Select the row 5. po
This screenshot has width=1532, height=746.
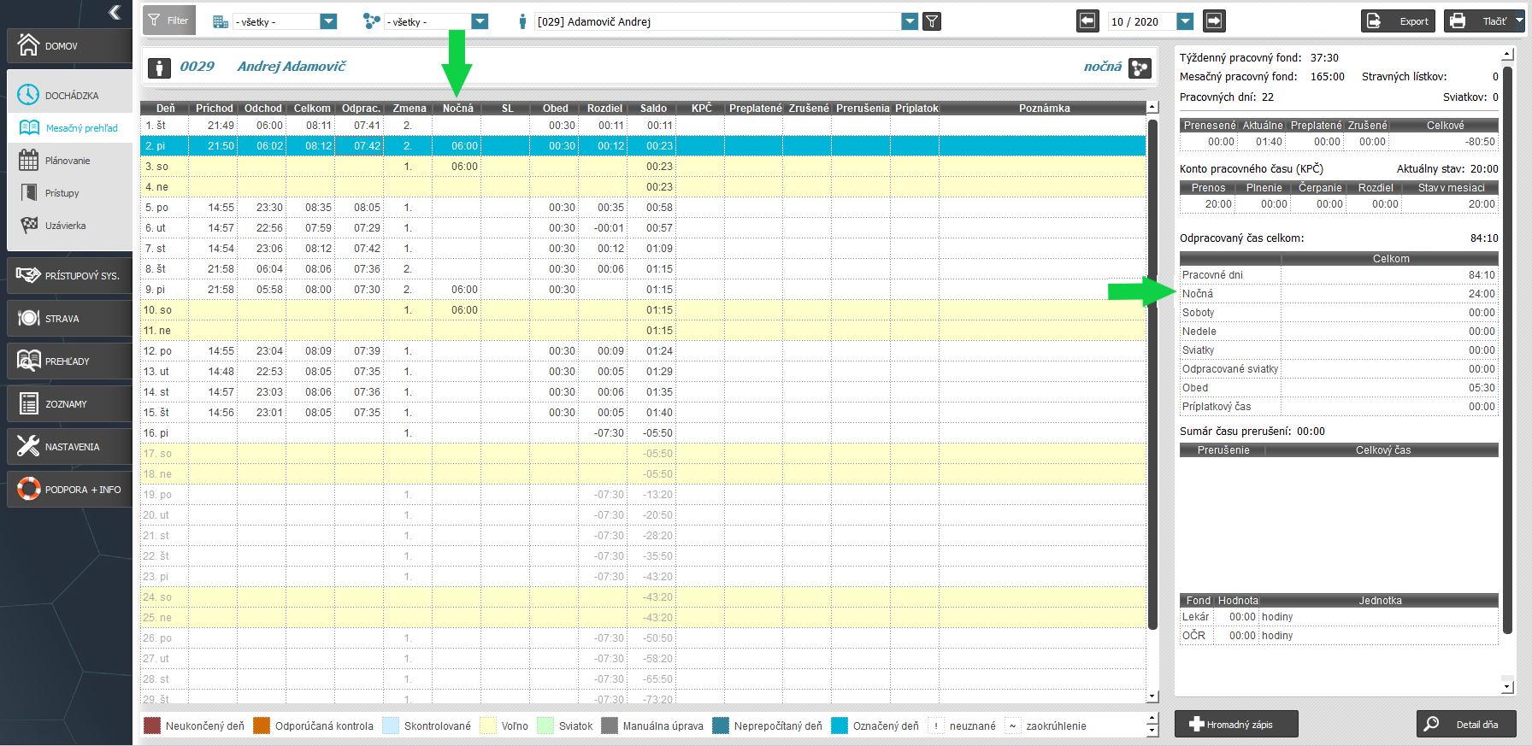click(x=643, y=208)
